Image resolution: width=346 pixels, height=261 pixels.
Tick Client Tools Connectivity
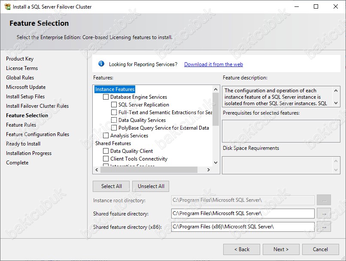pos(106,159)
